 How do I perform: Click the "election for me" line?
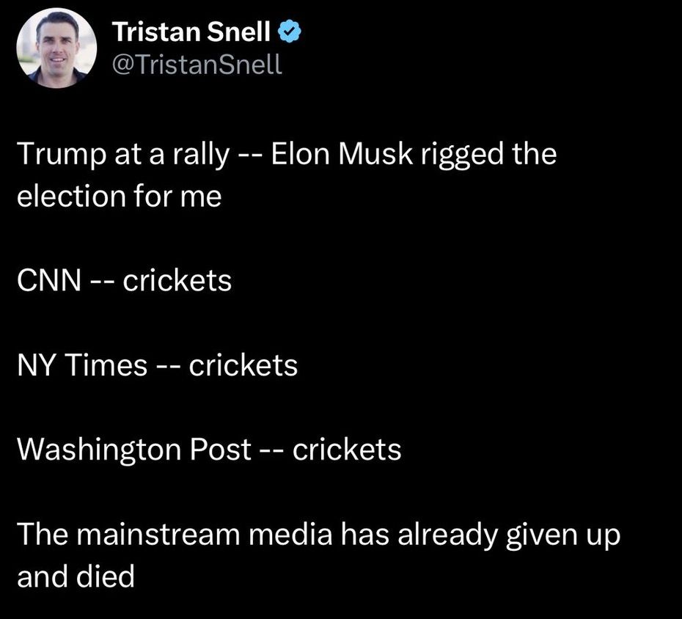tap(119, 197)
